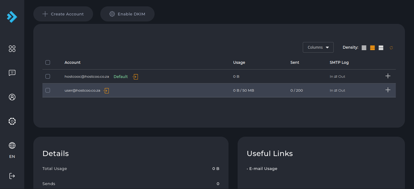The width and height of the screenshot is (414, 189).
Task: Open the Columns dropdown
Action: 318,47
